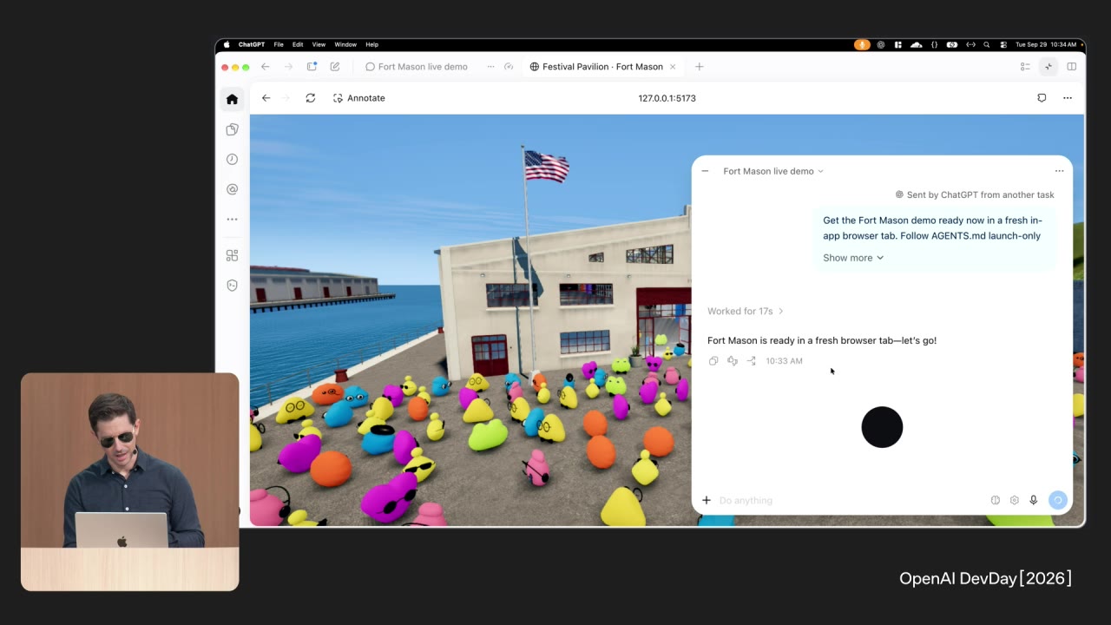1111x625 pixels.
Task: Open the Help menu
Action: pos(371,44)
